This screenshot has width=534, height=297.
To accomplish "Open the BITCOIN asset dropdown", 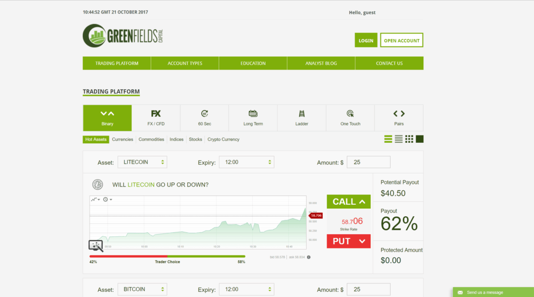I will coord(142,289).
